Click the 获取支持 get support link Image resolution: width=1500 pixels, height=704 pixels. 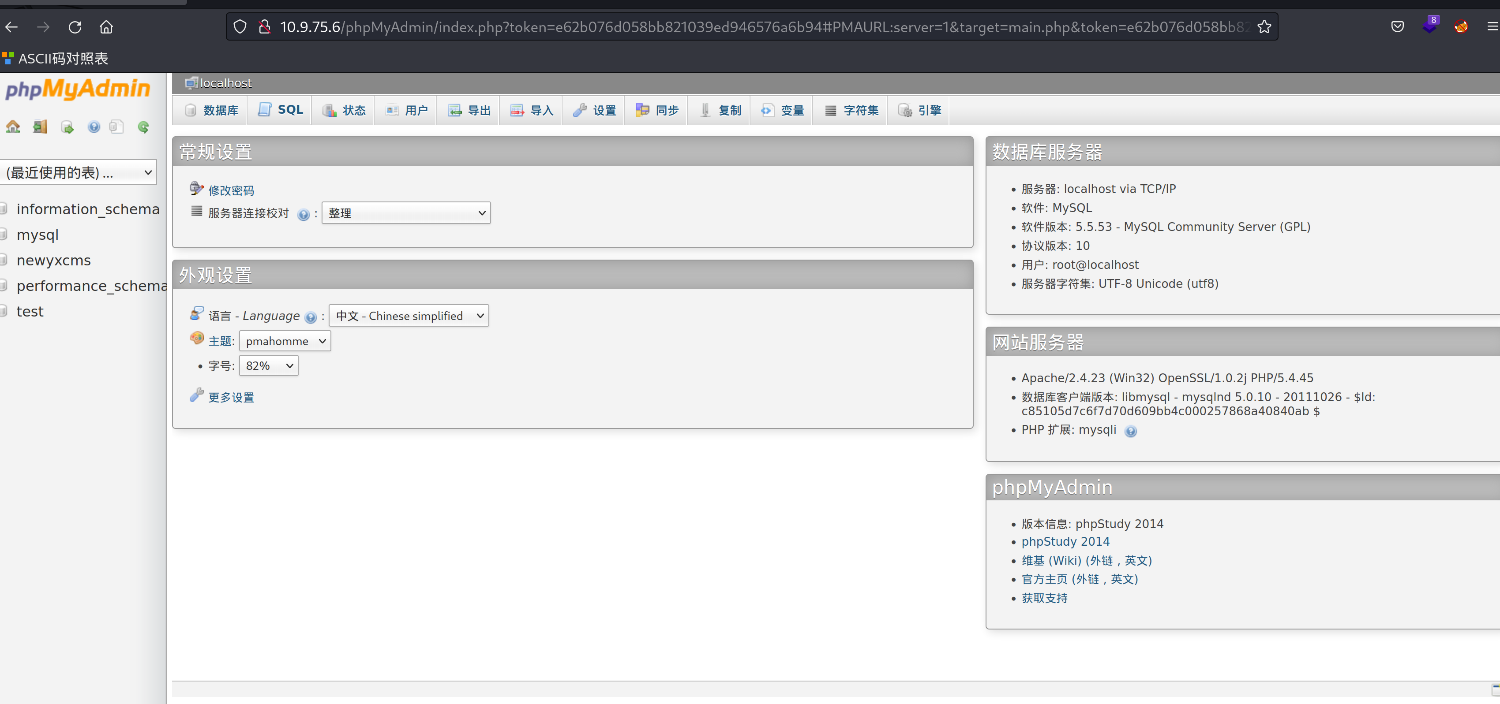tap(1045, 598)
